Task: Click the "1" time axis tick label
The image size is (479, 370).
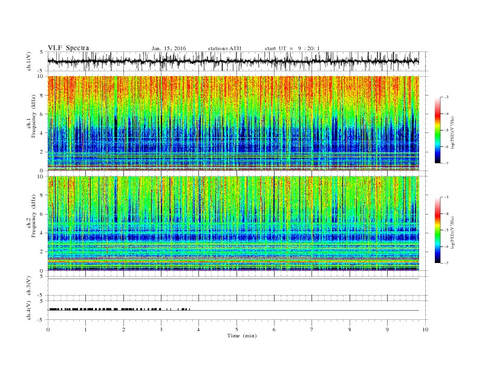Action: click(x=85, y=329)
